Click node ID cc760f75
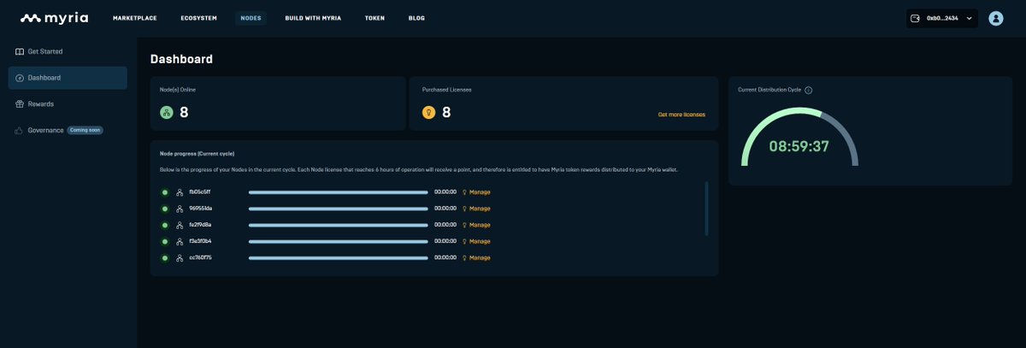1026x348 pixels. point(201,257)
